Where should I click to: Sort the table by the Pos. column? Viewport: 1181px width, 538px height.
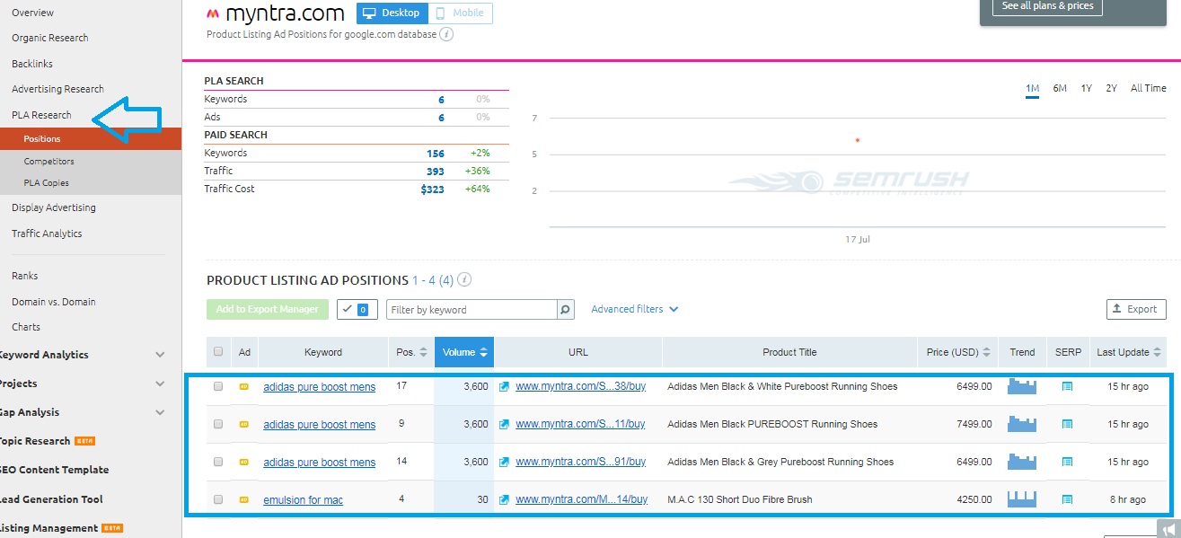[x=412, y=352]
